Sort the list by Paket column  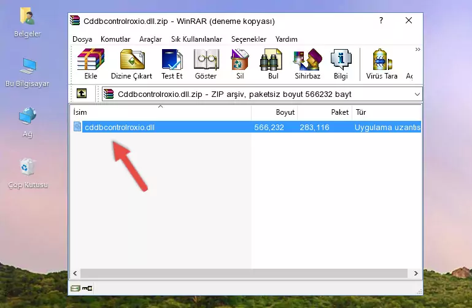tap(325, 112)
